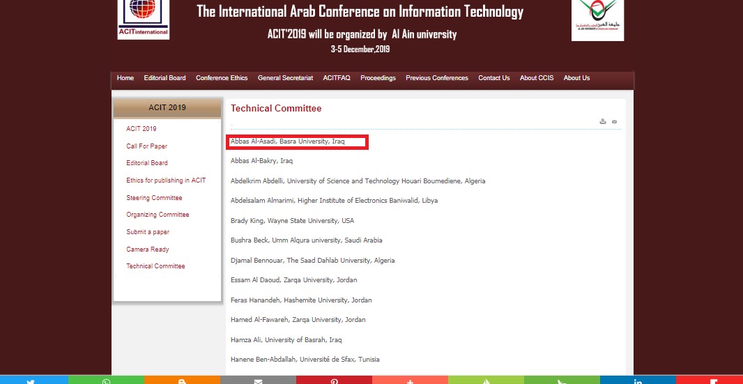
Task: Click the conference title in the banner
Action: [x=360, y=12]
